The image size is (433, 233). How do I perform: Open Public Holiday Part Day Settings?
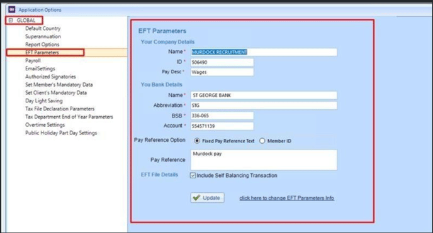point(61,133)
